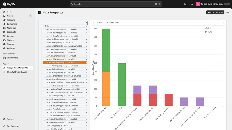The image size is (232, 130).
Task: Click the customer list vertical scrollbar
Action: click(88, 23)
